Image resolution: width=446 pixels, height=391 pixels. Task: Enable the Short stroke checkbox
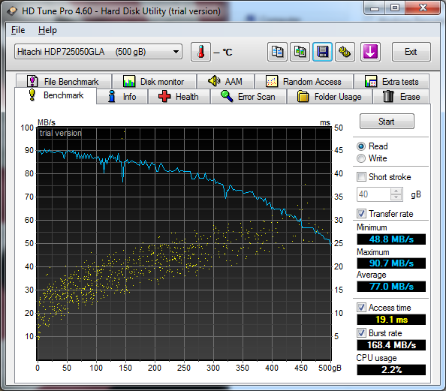[x=361, y=177]
